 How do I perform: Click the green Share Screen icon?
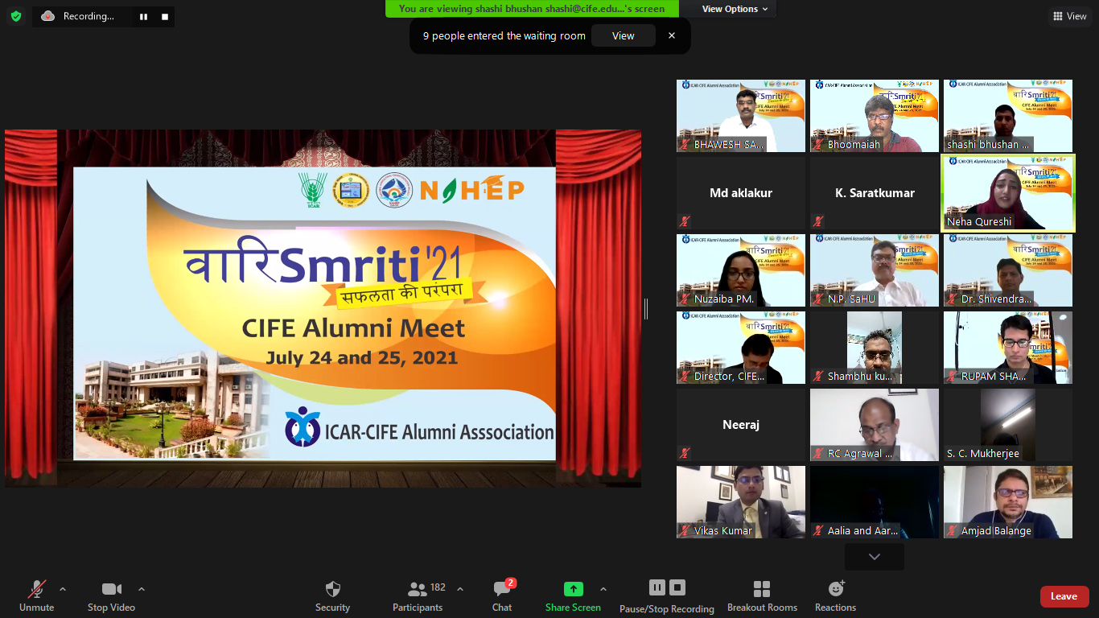[573, 589]
